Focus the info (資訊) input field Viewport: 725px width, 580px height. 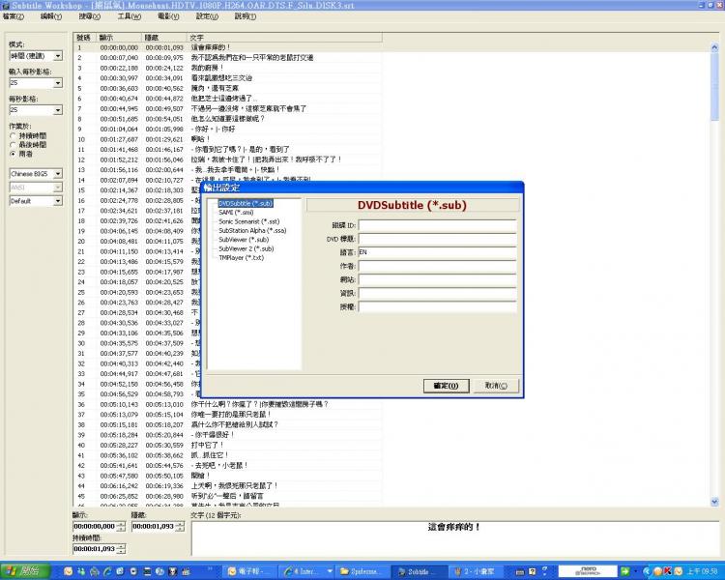(437, 293)
